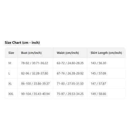This screenshot has width=140, height=140.
Task: Click waist value 67-76 / 26.38-29.92
Action: coord(70,73)
